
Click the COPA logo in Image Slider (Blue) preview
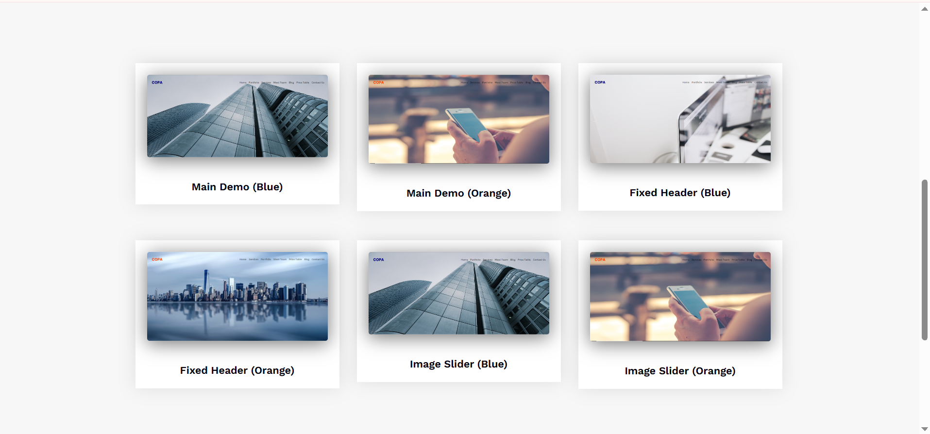pos(378,260)
